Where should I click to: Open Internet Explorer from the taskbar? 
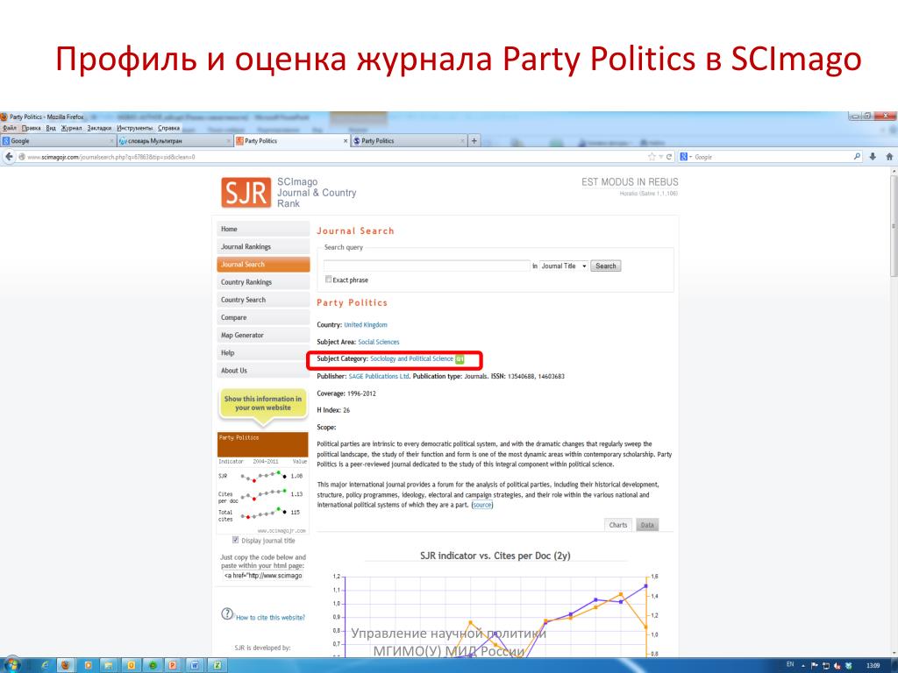coord(46,665)
